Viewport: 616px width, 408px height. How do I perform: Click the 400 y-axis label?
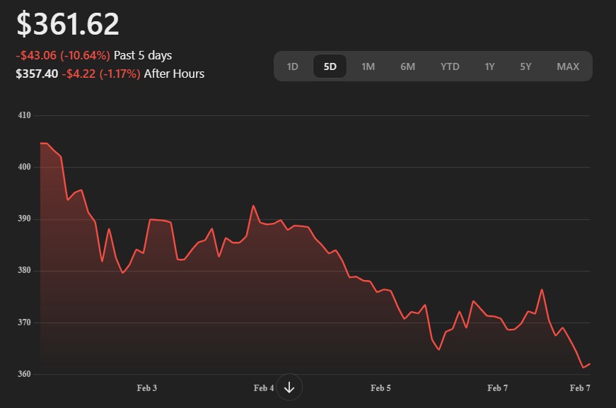click(x=24, y=167)
